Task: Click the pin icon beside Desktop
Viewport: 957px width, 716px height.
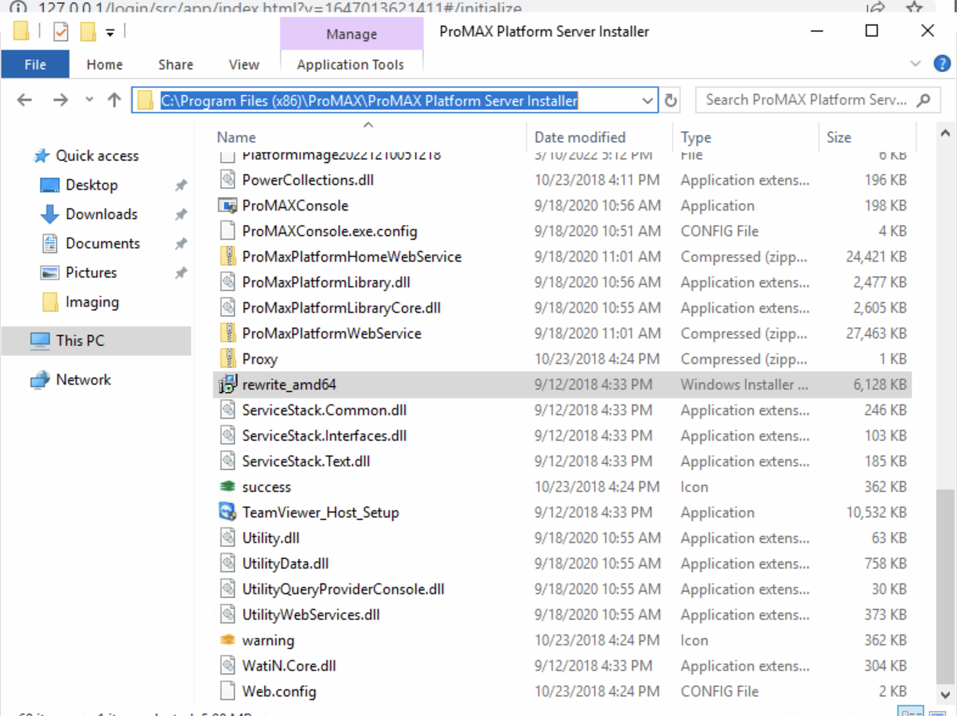Action: click(181, 185)
